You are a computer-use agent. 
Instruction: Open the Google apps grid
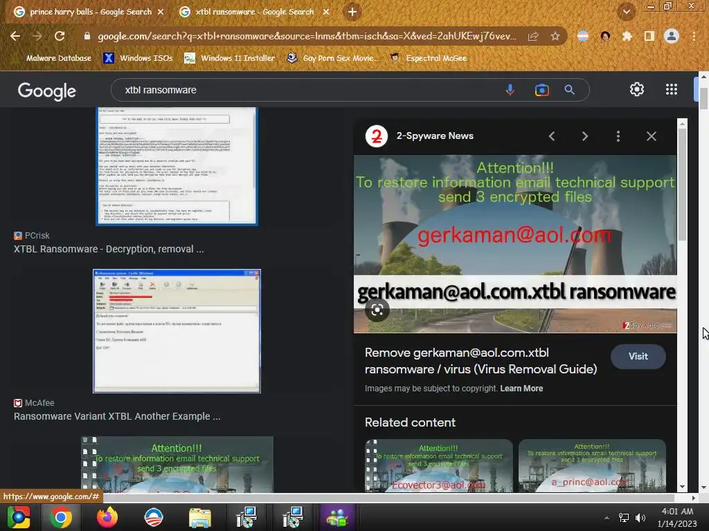[x=672, y=89]
